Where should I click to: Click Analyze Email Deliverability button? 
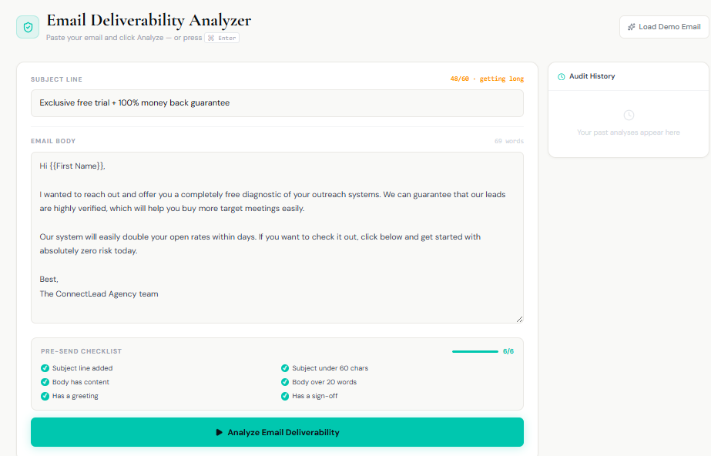[x=277, y=432]
